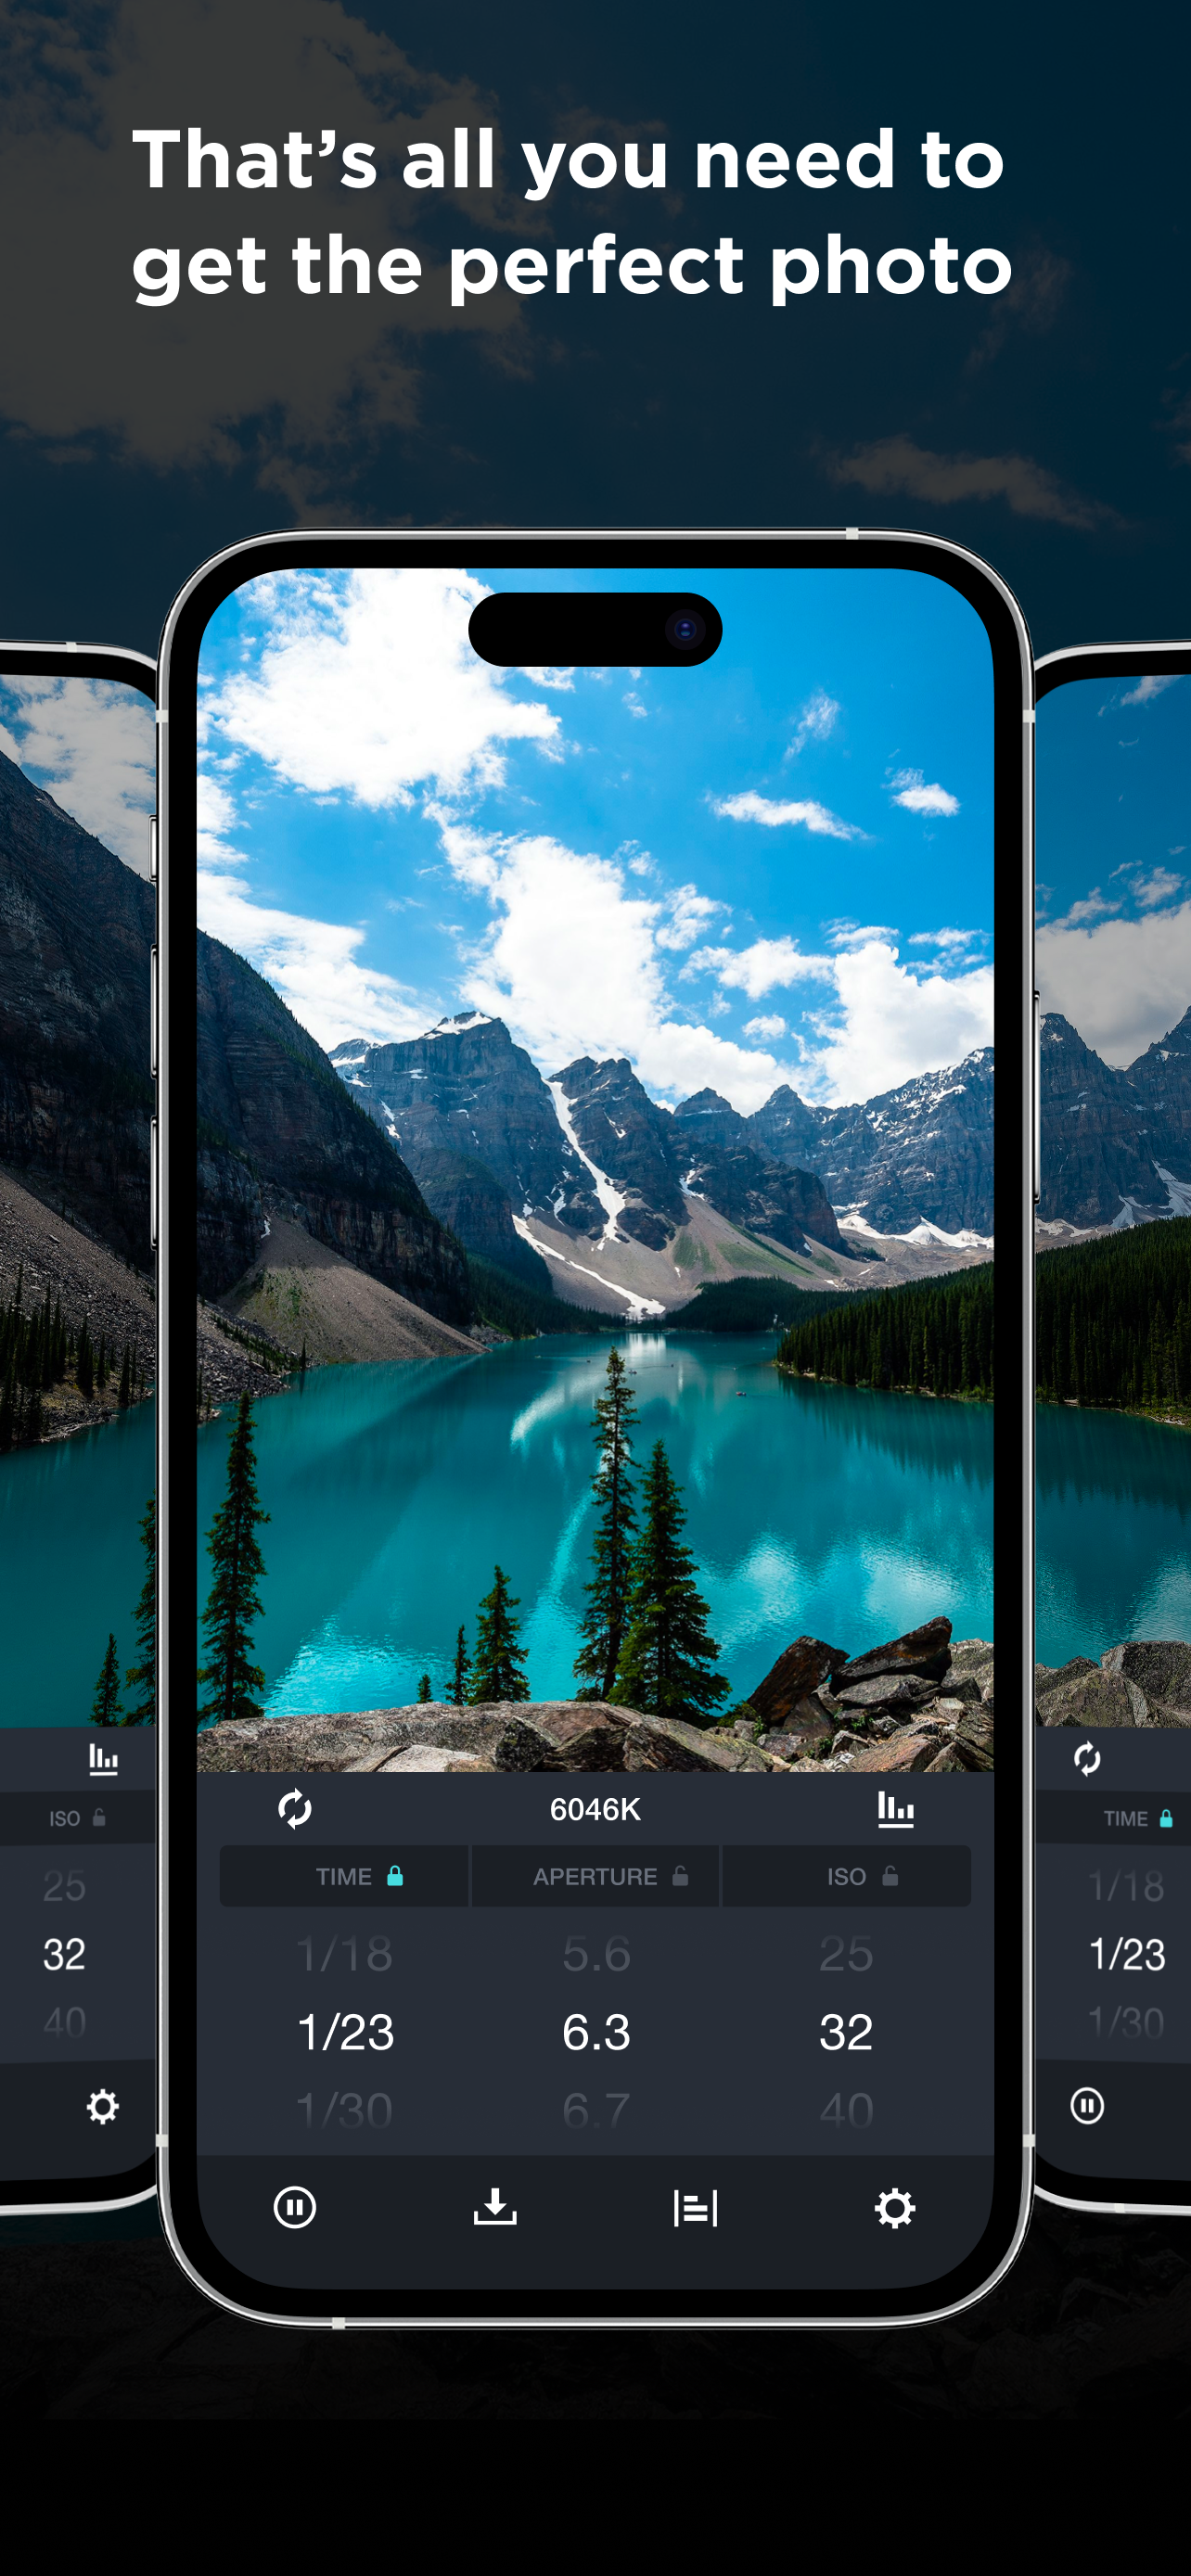This screenshot has height=2576, width=1191.
Task: Select shutter time 1/23 on center phone
Action: point(346,2032)
